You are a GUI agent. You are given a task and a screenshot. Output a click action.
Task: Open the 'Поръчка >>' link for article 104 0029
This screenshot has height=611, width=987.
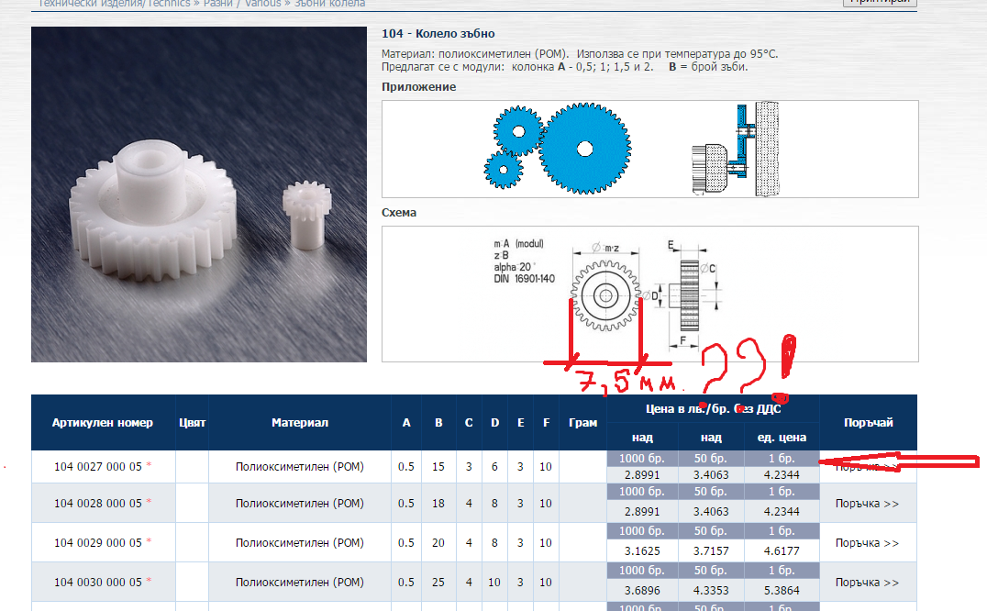(867, 543)
